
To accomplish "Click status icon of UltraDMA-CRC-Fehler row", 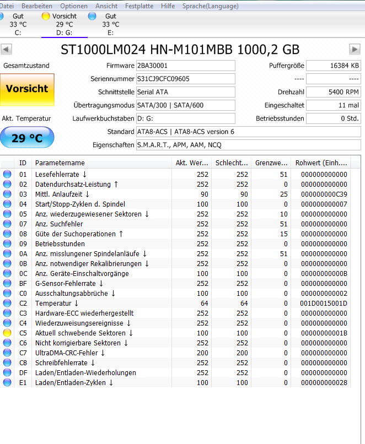I will click(7, 353).
